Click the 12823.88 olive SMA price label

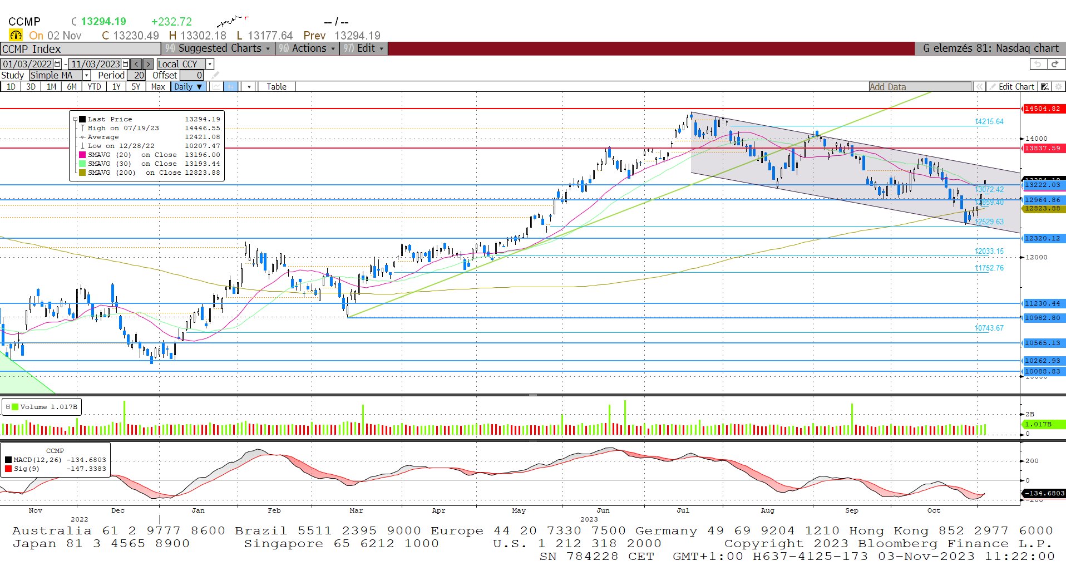[1043, 209]
